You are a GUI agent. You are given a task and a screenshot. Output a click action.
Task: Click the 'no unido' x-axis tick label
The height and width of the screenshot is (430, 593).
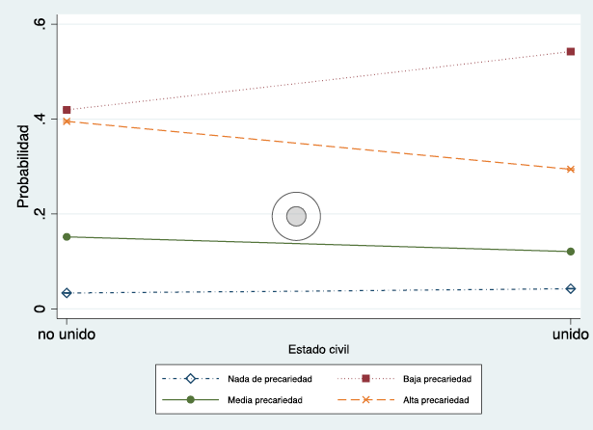67,332
